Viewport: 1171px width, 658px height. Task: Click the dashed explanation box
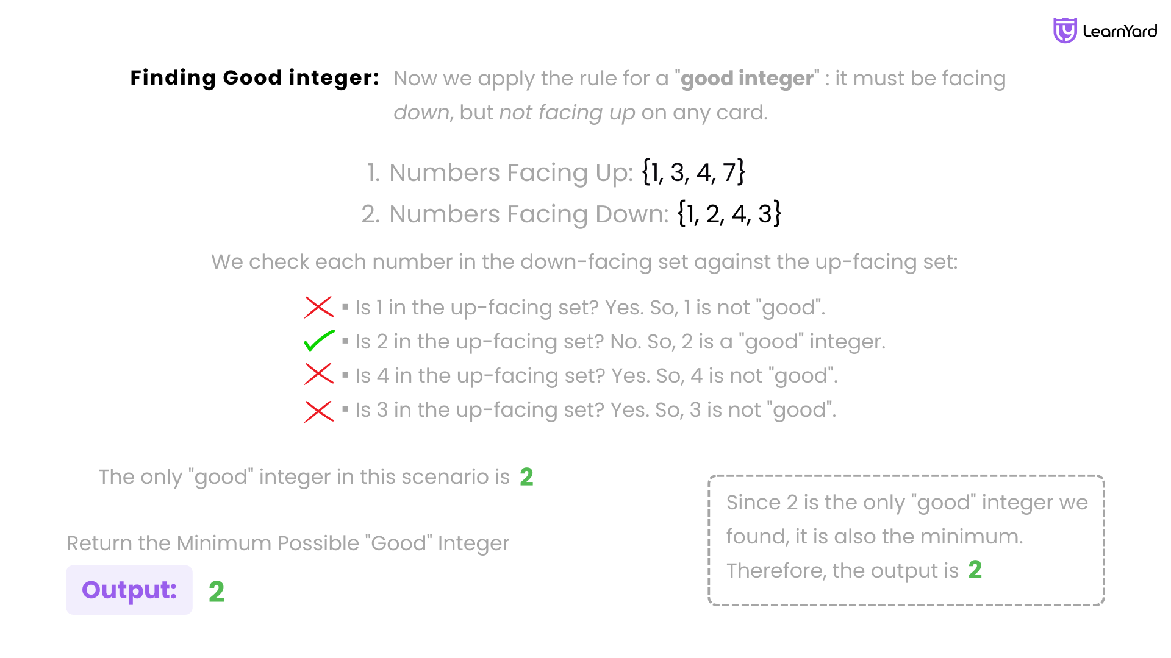coord(906,540)
